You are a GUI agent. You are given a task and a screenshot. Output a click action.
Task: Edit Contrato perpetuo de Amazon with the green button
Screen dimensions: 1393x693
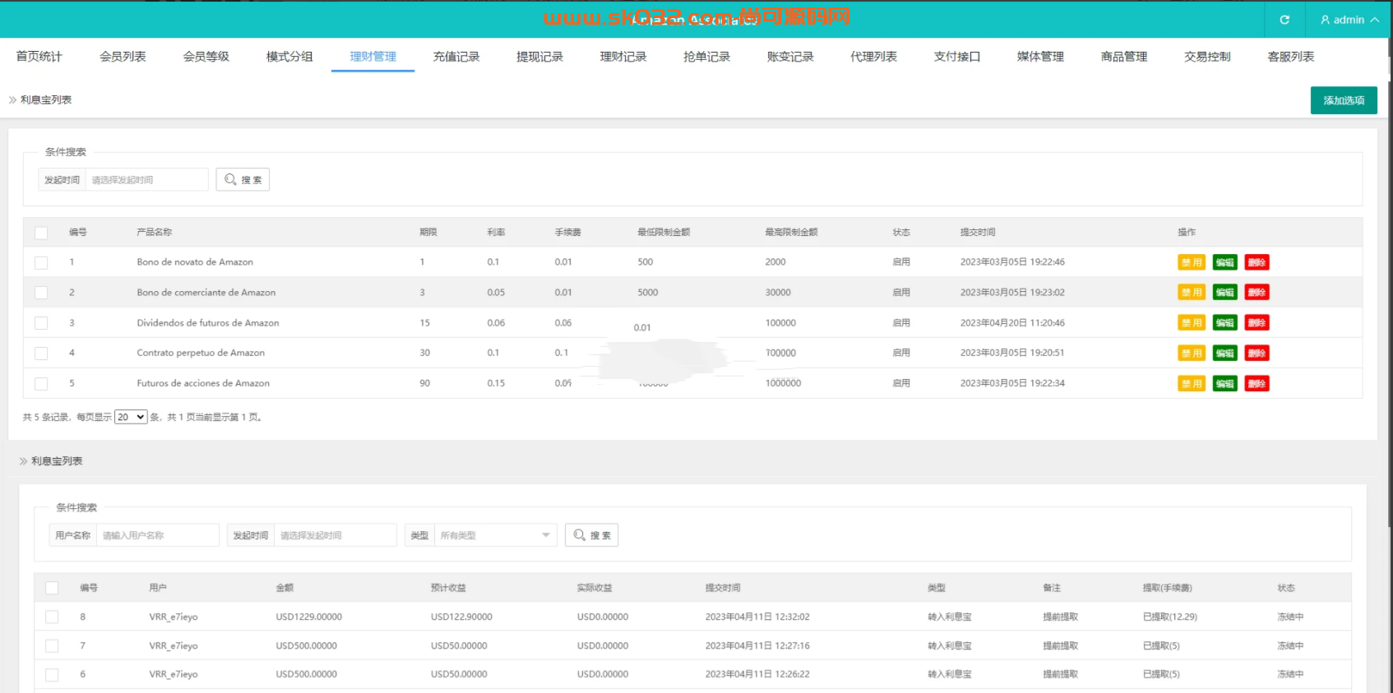tap(1224, 353)
